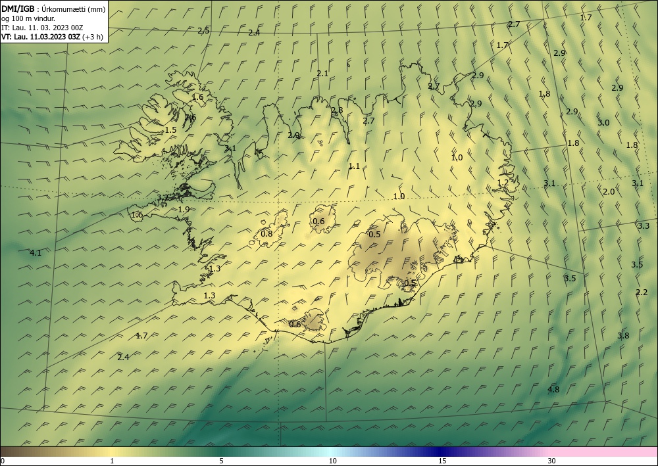Click the '3.3' value at the right edge
The width and height of the screenshot is (658, 466).
tap(644, 226)
